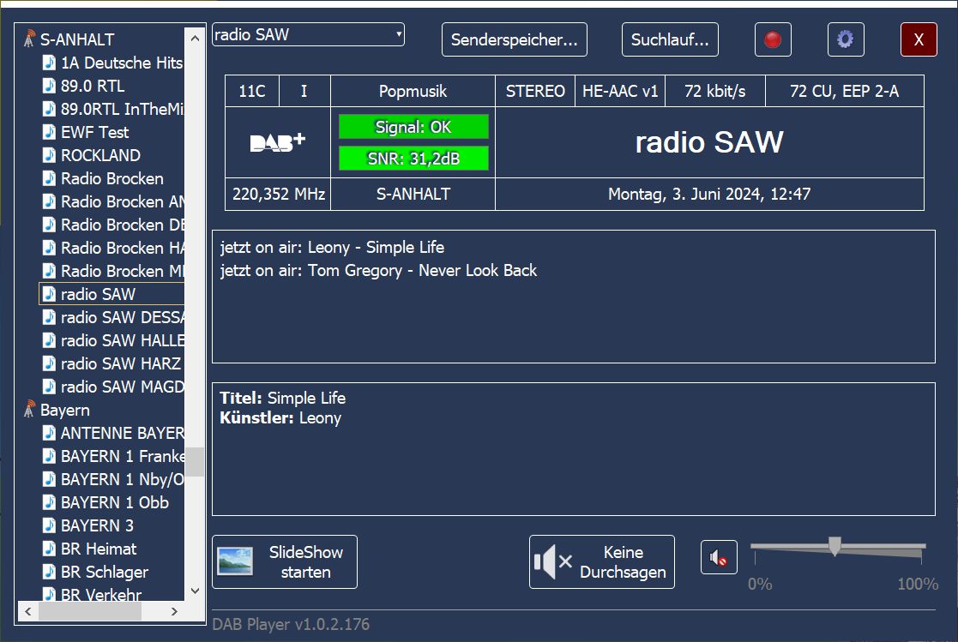Click the DAB+ logo
The height and width of the screenshot is (642, 958).
click(277, 142)
